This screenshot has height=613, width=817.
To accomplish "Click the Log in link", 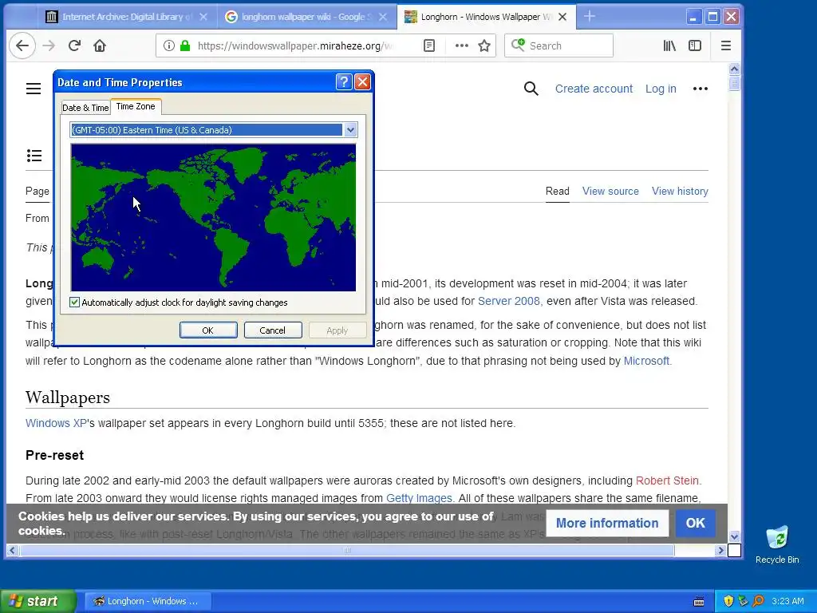I will pos(661,89).
